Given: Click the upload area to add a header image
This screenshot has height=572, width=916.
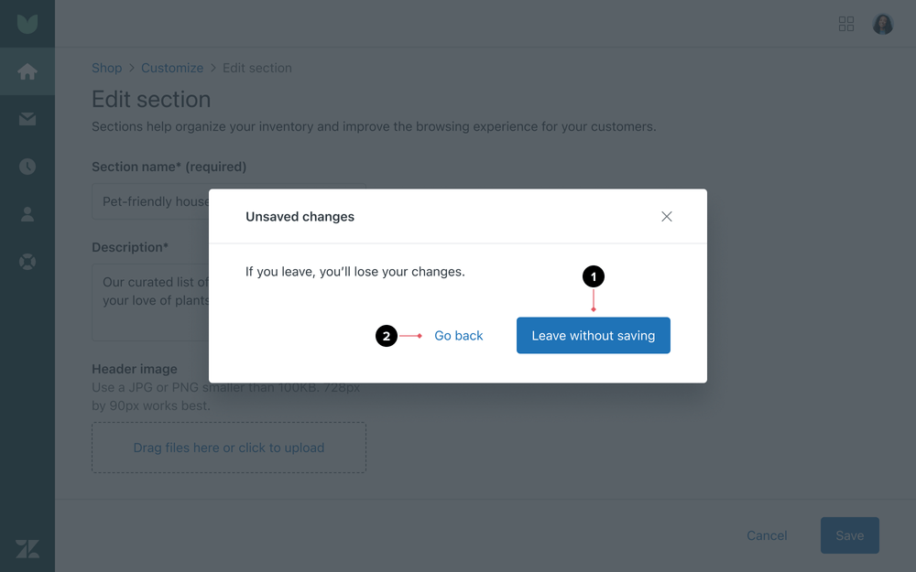Looking at the screenshot, I should pos(228,448).
